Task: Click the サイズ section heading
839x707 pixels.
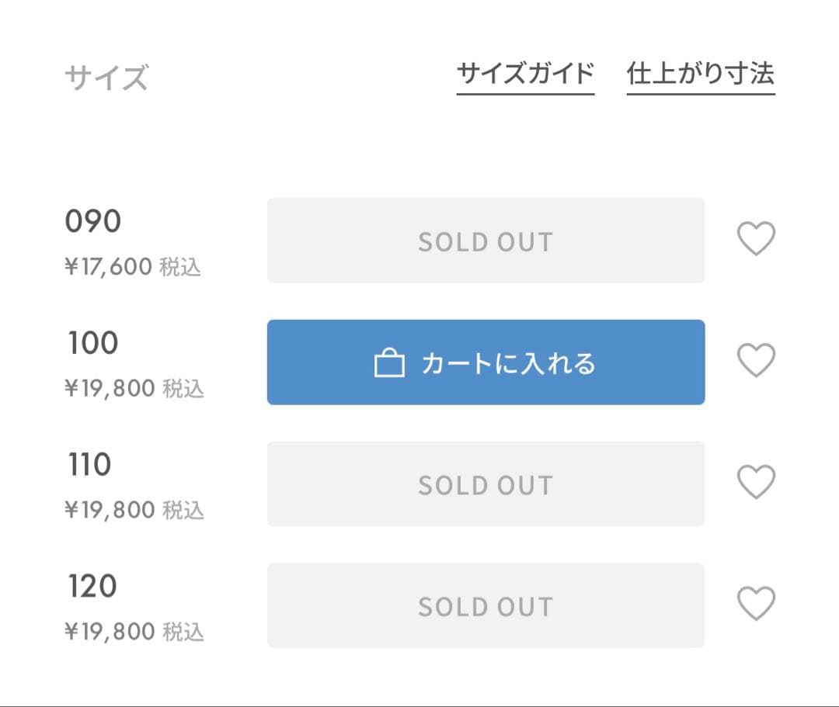Action: pos(106,78)
